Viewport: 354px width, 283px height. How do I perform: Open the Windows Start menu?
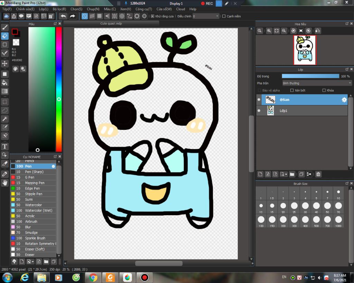click(8, 277)
